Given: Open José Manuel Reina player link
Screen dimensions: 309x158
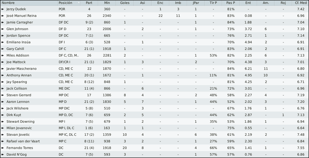Looking at the screenshot, I should point(21,16).
